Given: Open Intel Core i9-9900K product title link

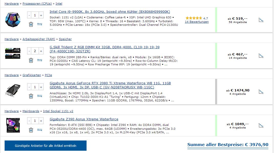Looking at the screenshot, I should point(110,12).
